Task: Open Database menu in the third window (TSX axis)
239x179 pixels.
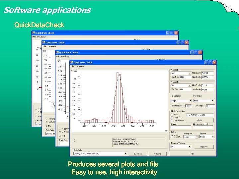Action: tap(65, 56)
